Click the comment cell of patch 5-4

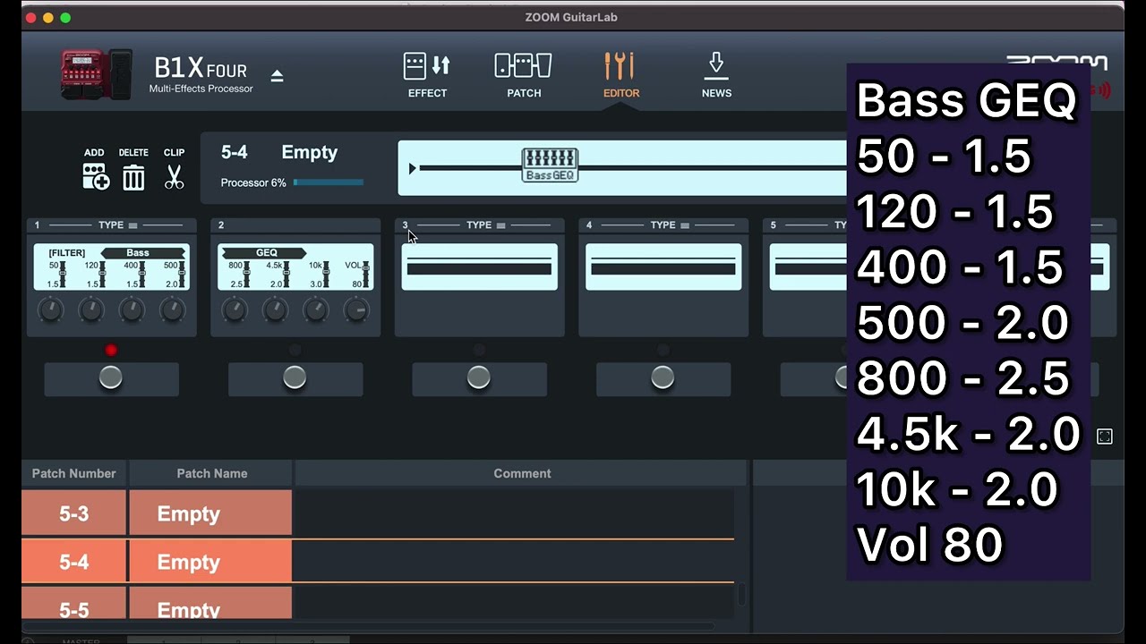click(514, 562)
